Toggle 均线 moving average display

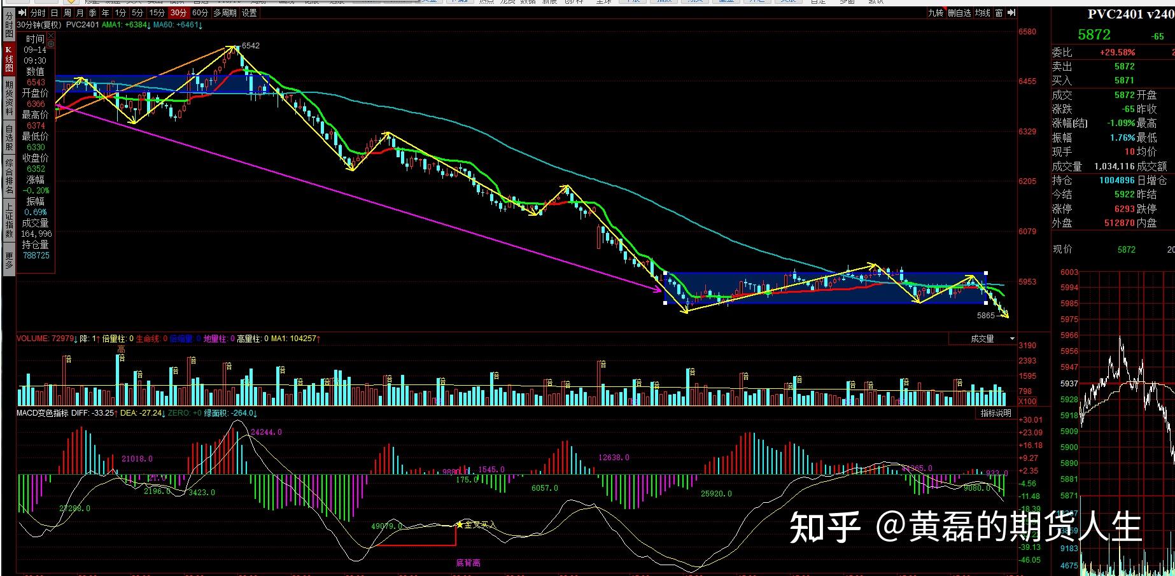tap(983, 13)
